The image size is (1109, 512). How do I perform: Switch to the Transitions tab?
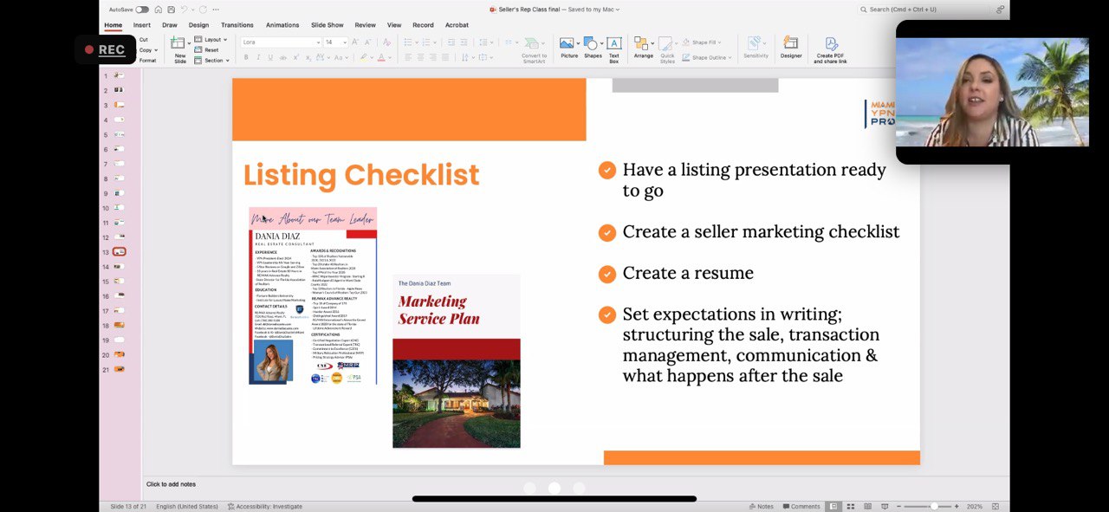237,25
